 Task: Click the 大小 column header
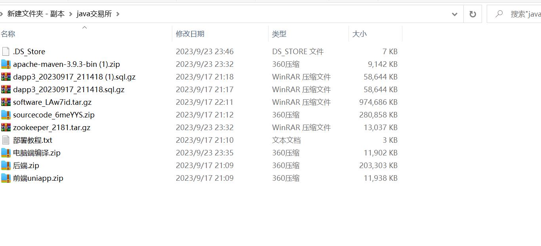point(360,34)
